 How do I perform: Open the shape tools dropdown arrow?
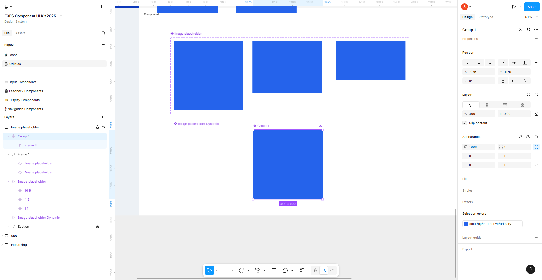pos(249,271)
